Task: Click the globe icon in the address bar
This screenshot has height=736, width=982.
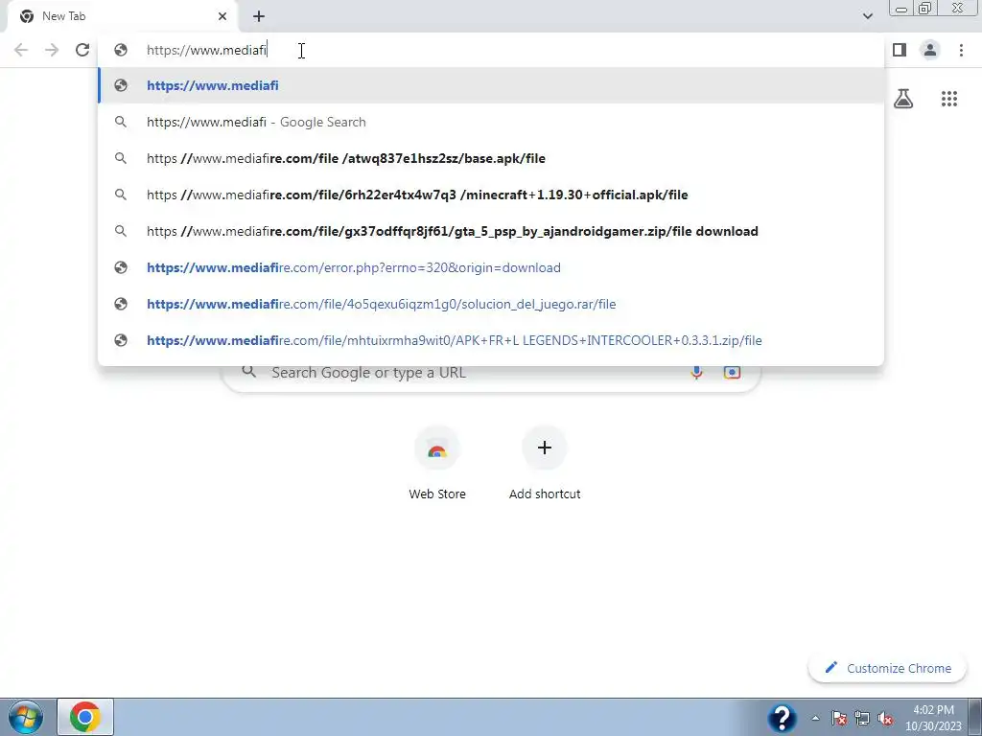Action: tap(121, 50)
